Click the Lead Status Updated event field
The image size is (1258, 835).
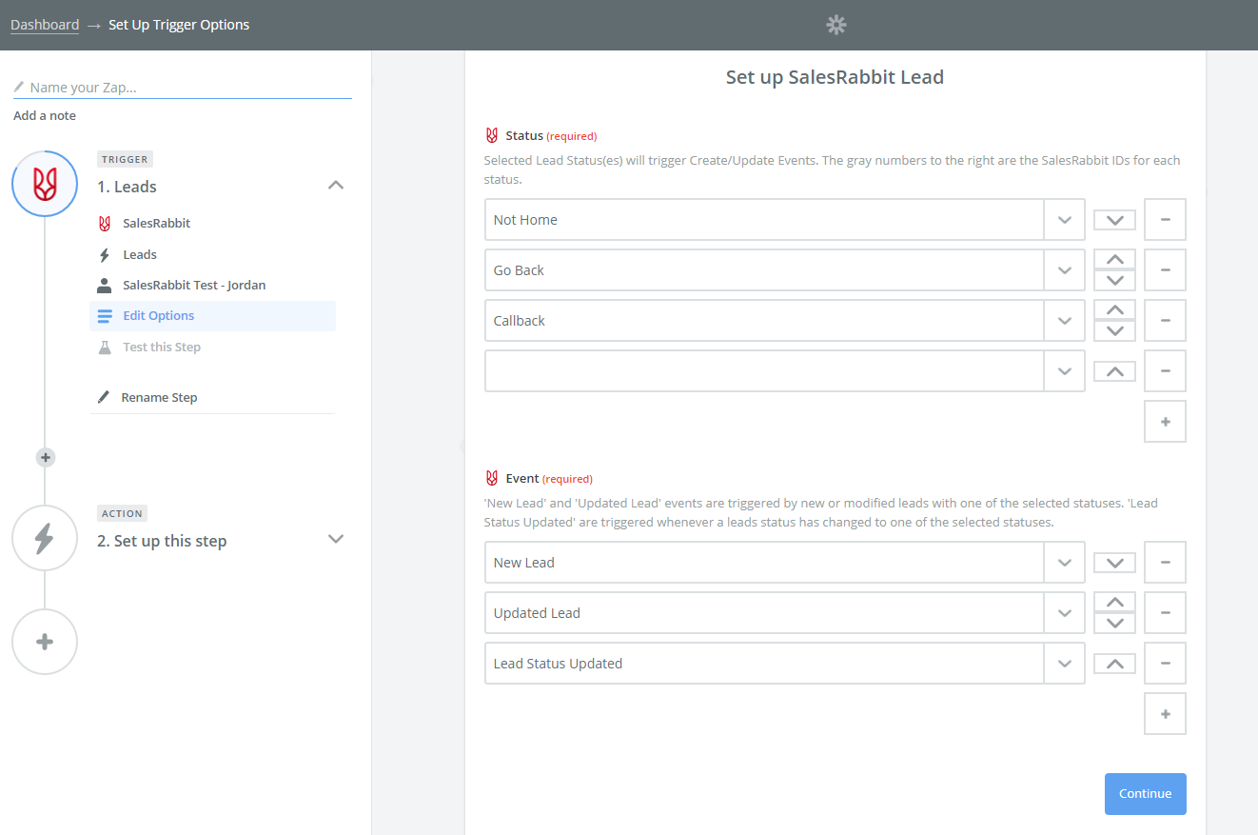click(x=764, y=664)
